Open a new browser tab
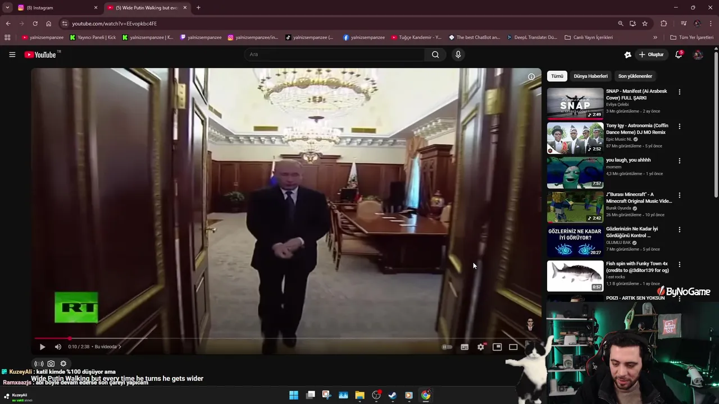This screenshot has width=719, height=404. pyautogui.click(x=198, y=8)
